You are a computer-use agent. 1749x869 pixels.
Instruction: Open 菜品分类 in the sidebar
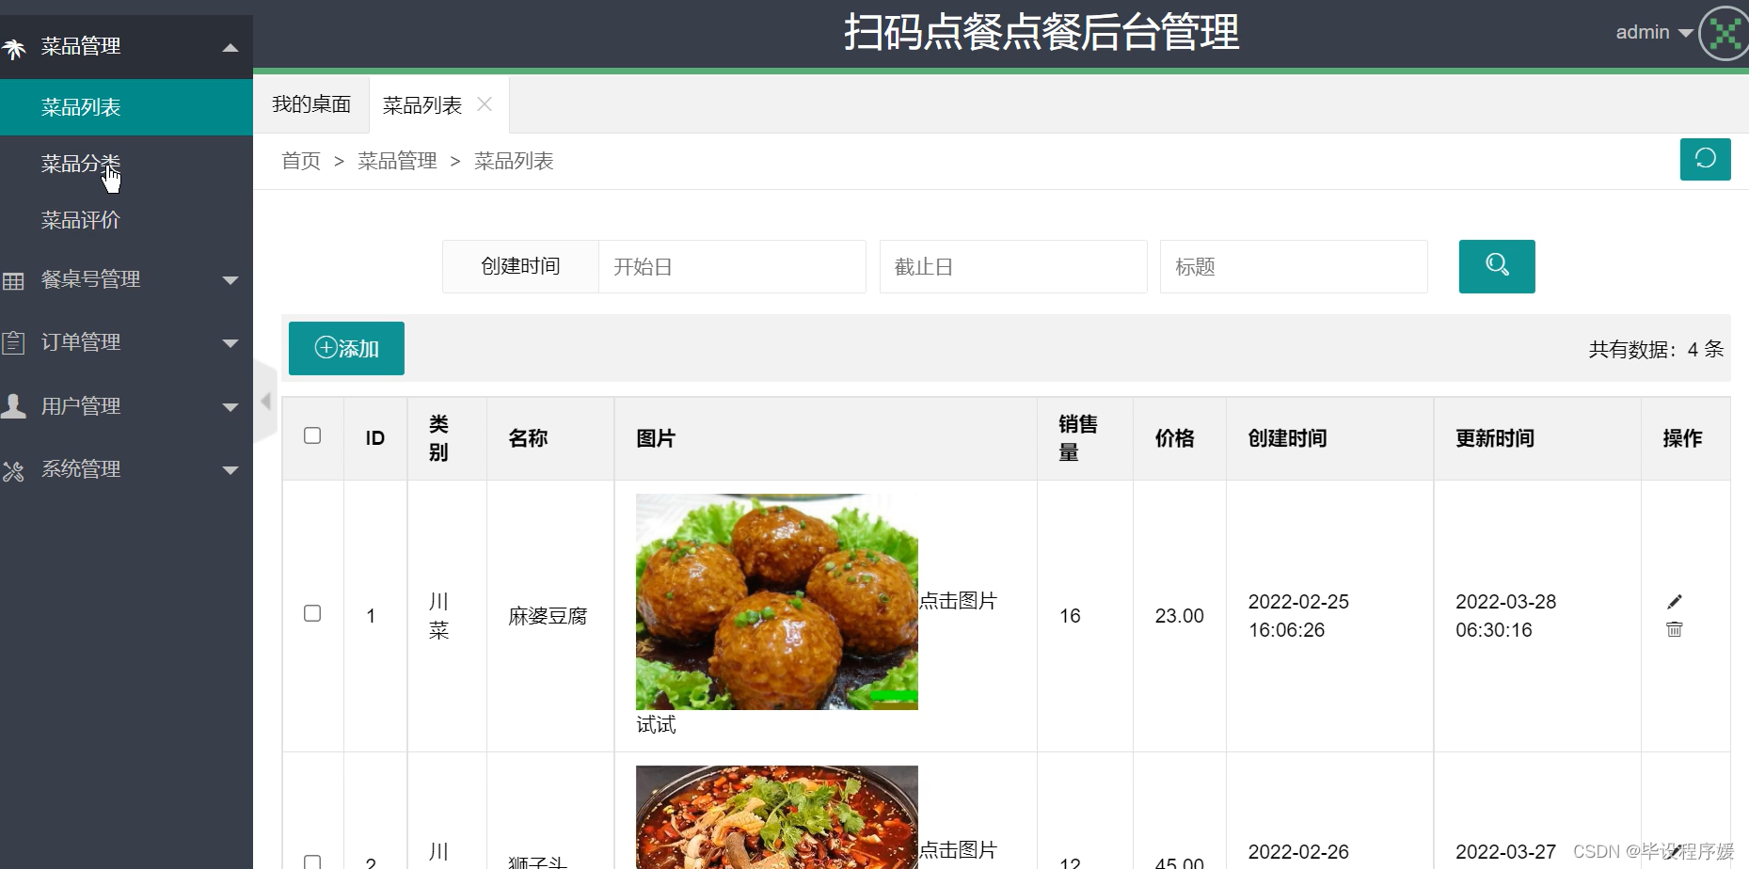[126, 164]
